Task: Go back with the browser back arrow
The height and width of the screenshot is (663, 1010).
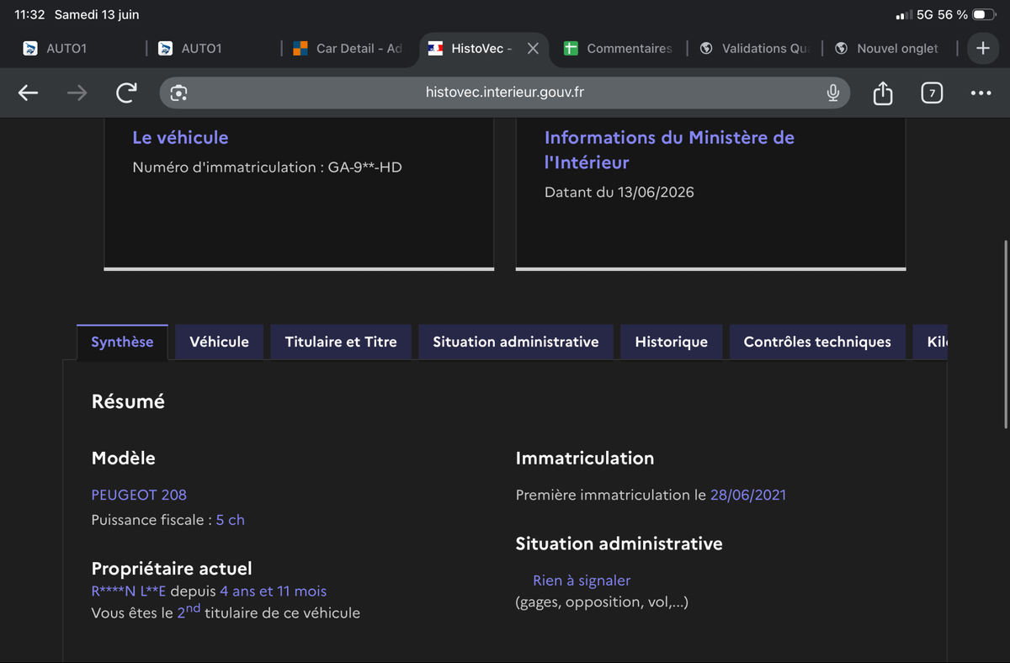Action: 29,93
